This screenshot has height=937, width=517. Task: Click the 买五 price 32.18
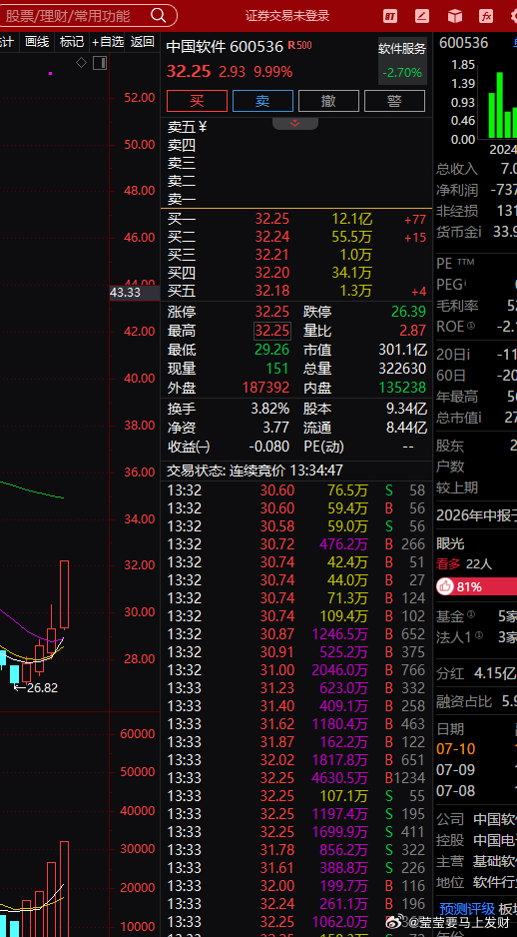point(271,291)
